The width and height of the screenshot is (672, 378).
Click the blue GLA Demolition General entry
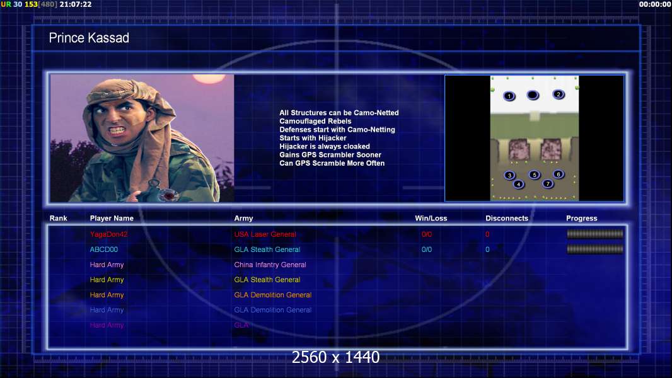point(272,310)
